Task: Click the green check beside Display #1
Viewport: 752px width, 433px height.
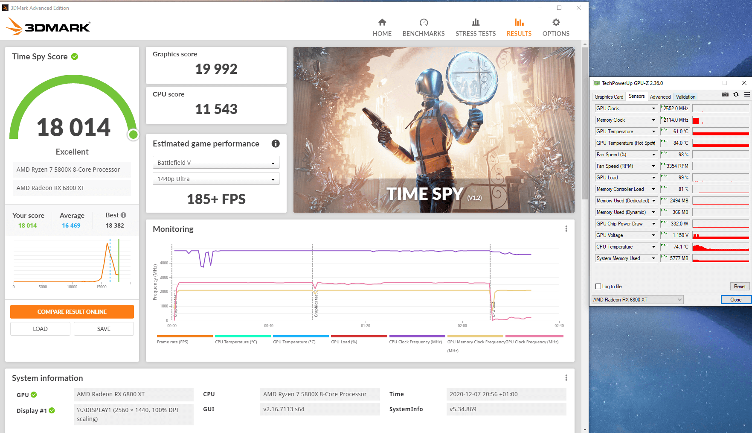Action: tap(52, 410)
